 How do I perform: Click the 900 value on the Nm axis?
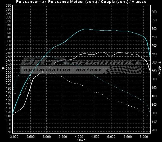(x=154, y=12)
